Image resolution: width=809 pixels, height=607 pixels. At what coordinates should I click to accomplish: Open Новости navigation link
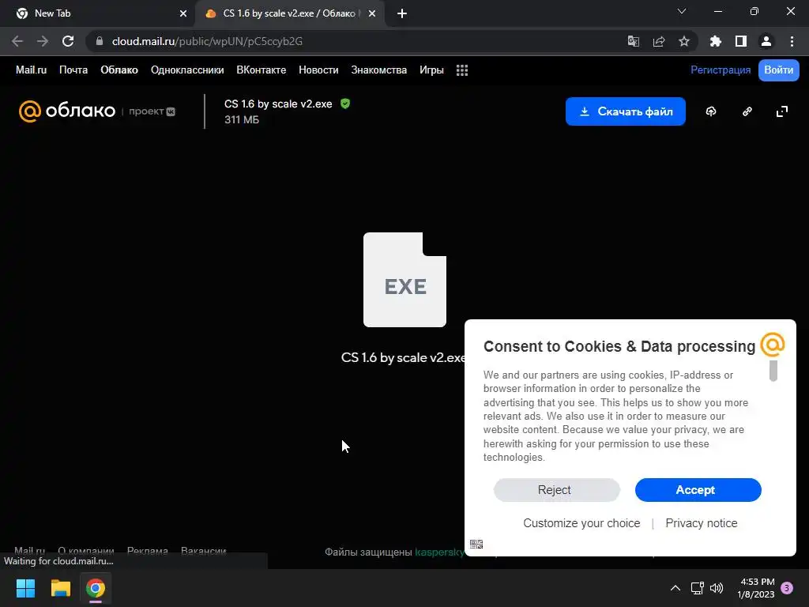point(318,70)
